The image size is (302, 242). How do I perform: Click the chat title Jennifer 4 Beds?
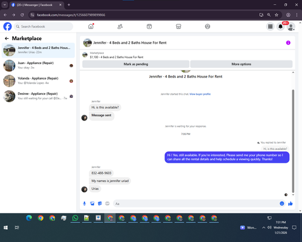130,43
